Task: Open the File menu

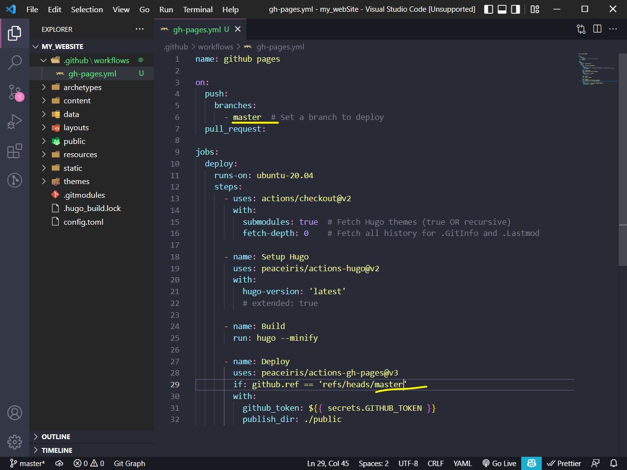Action: (x=32, y=9)
